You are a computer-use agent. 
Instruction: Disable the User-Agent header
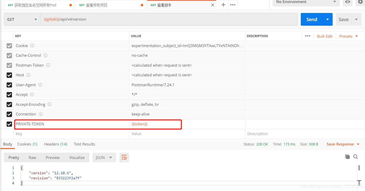[x=9, y=85]
